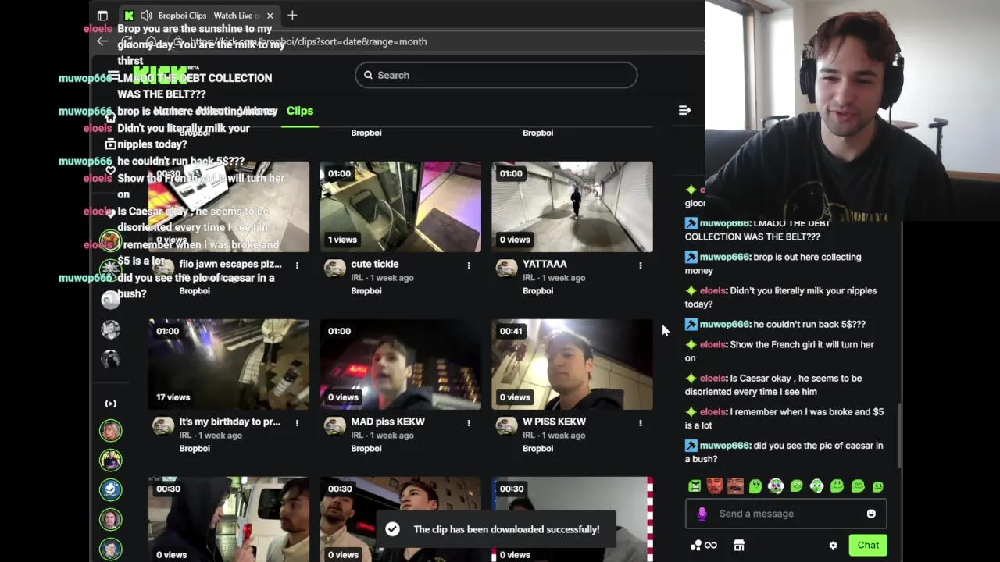
Task: Open a new browser tab with plus
Action: click(x=292, y=15)
